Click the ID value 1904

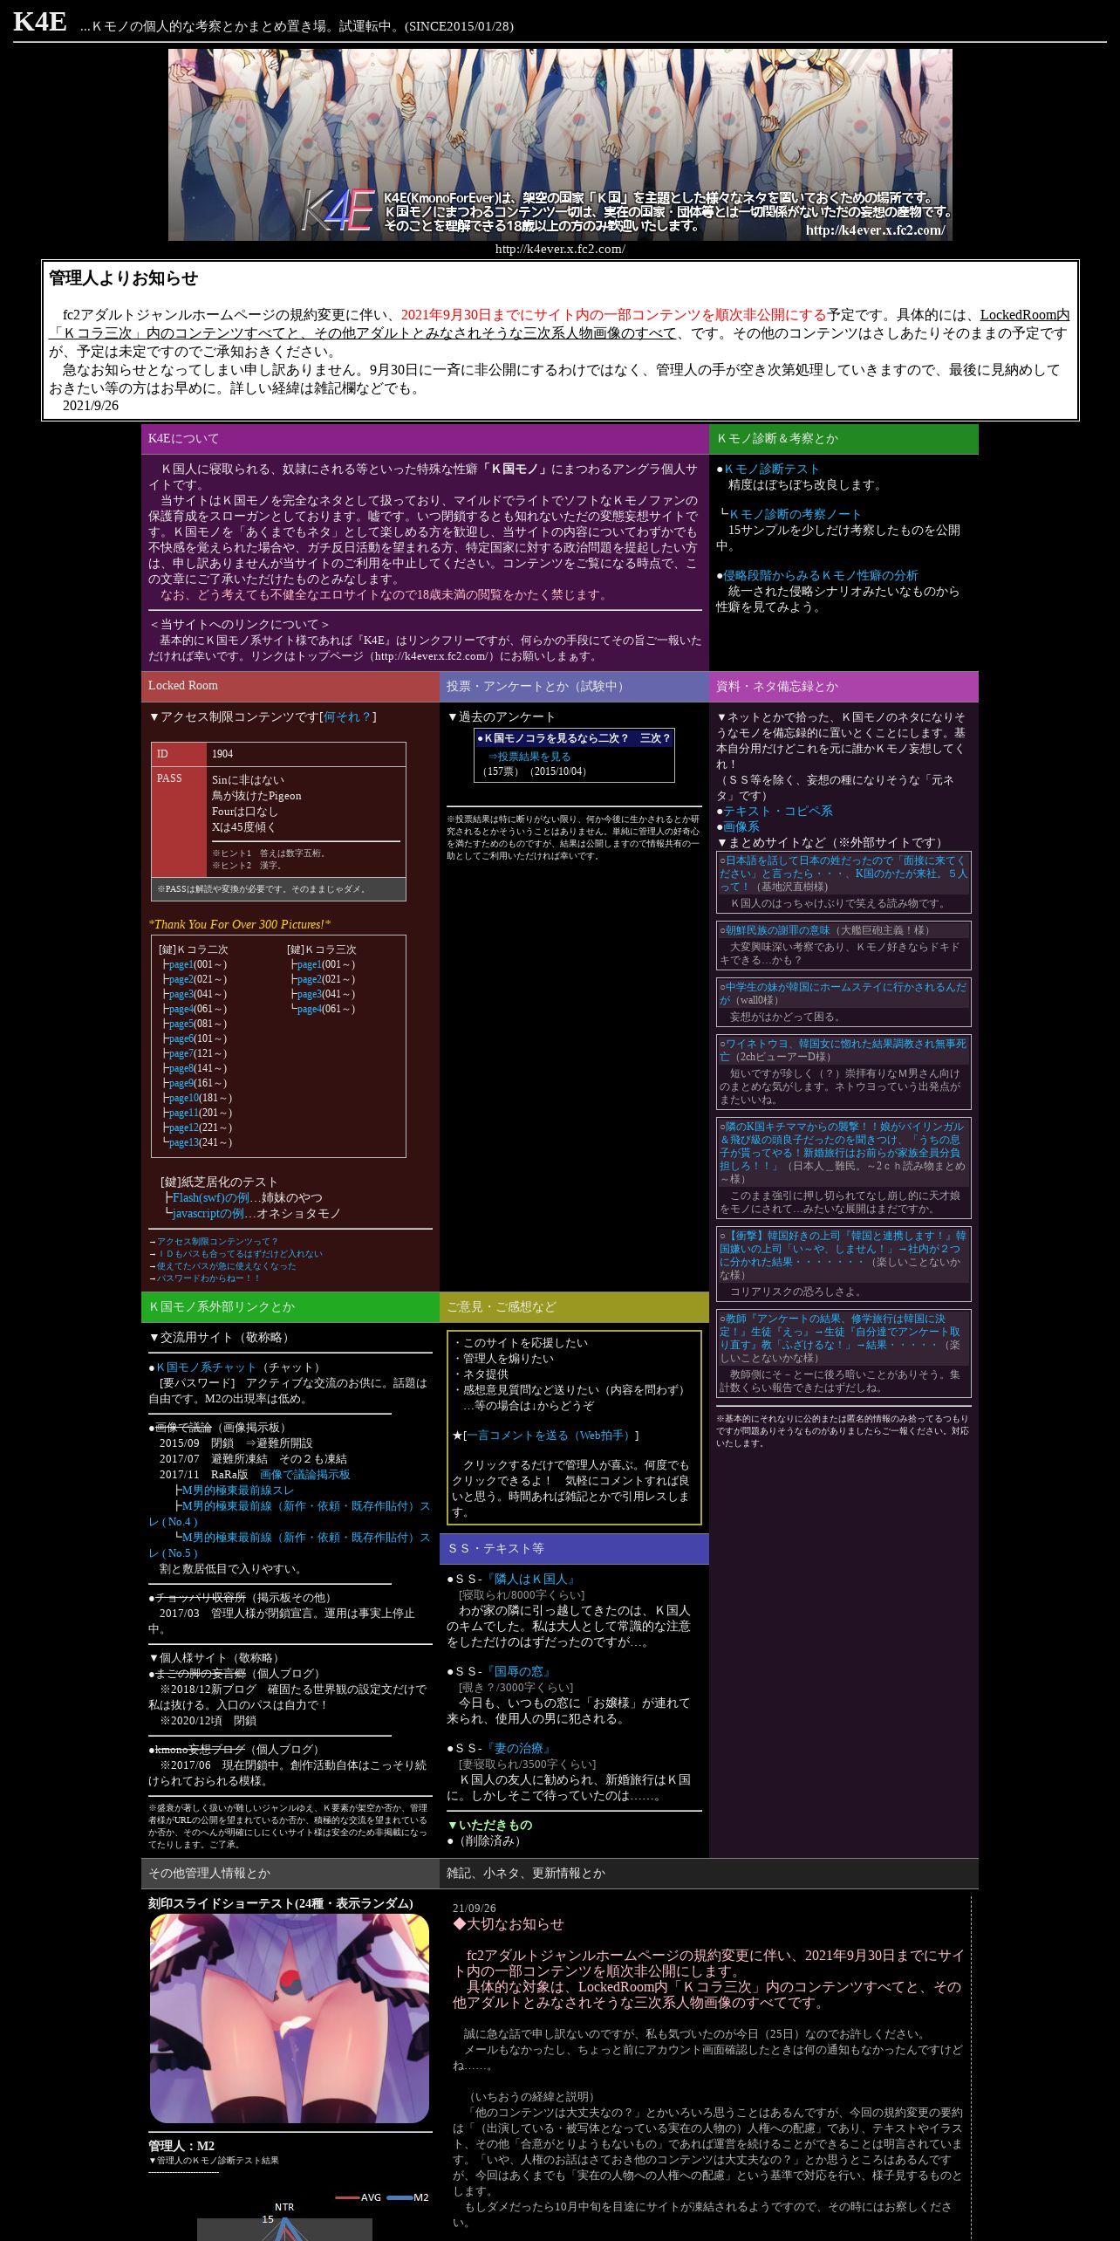222,754
